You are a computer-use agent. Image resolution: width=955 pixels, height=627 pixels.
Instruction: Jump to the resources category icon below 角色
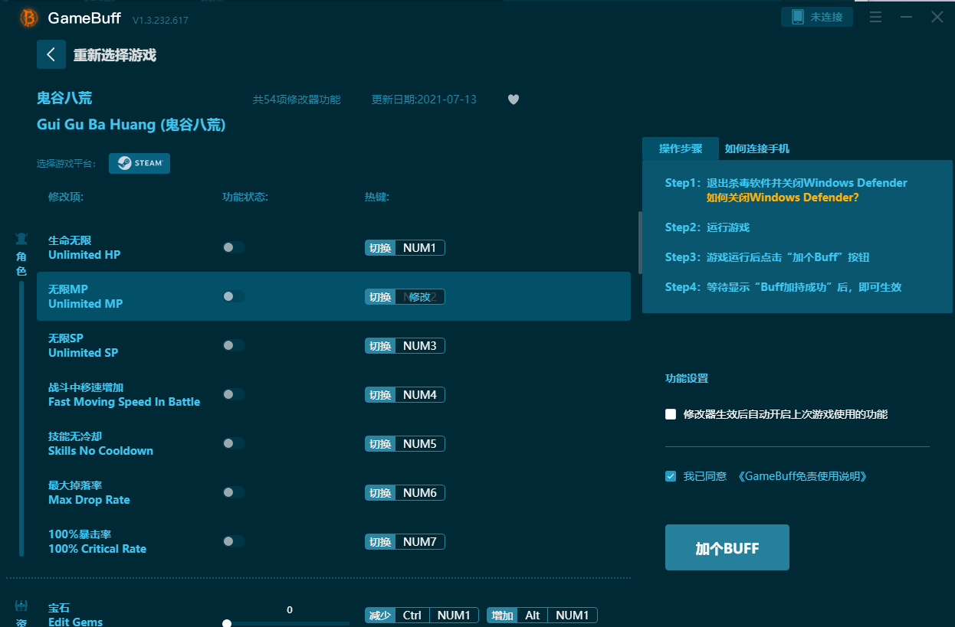coord(21,606)
